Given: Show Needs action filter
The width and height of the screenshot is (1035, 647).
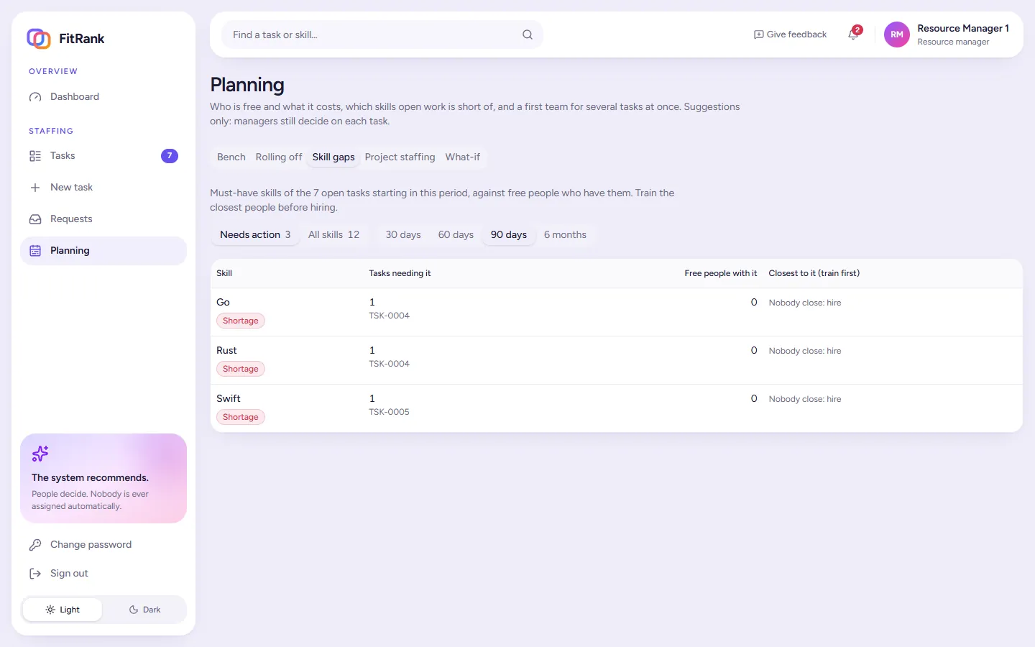Looking at the screenshot, I should (255, 235).
